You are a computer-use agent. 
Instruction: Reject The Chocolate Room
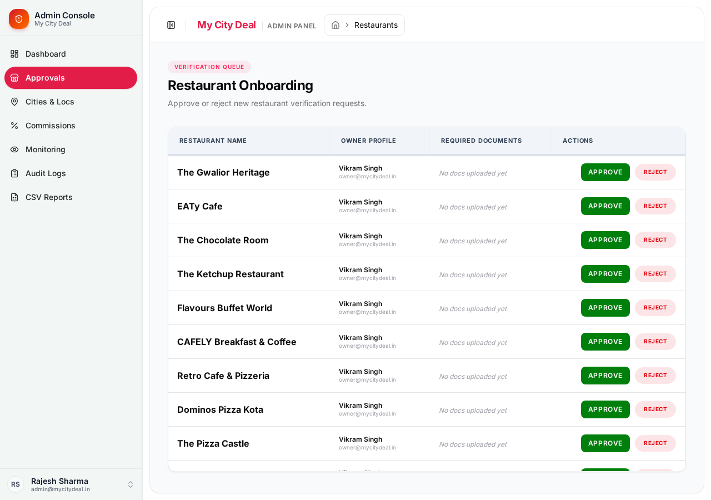coord(655,240)
